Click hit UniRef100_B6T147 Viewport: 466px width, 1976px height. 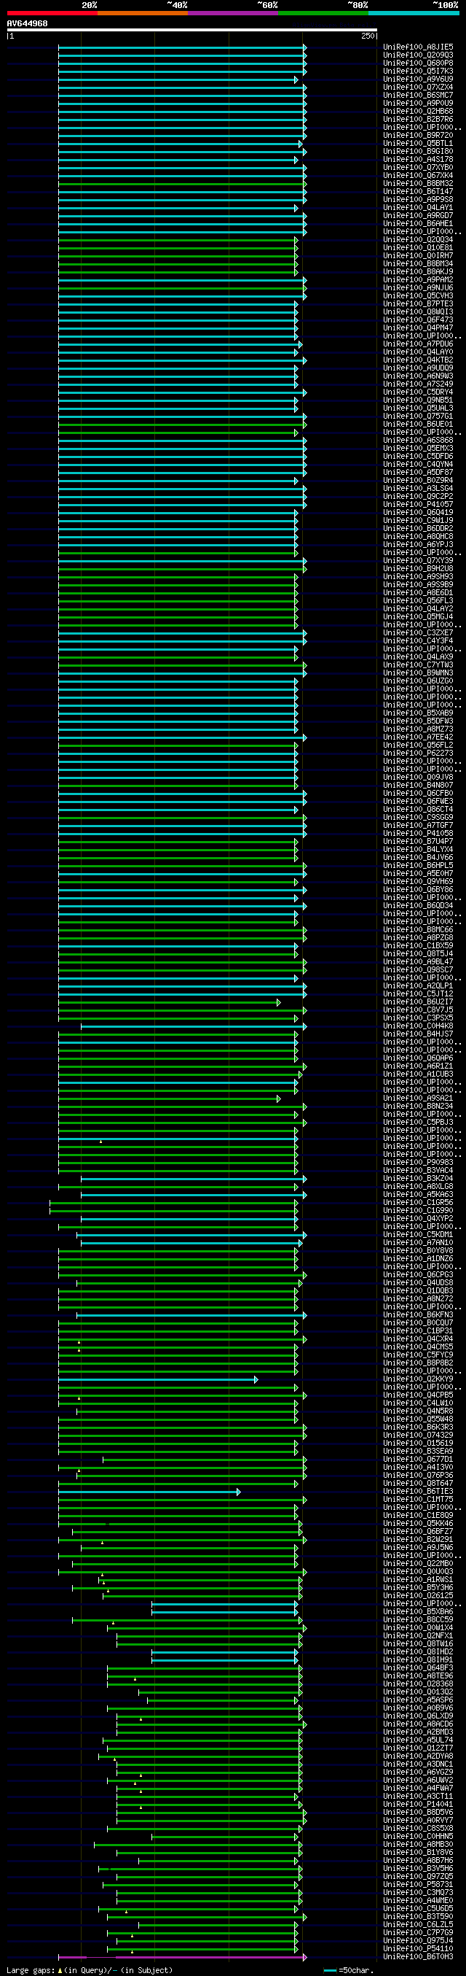click(x=418, y=192)
